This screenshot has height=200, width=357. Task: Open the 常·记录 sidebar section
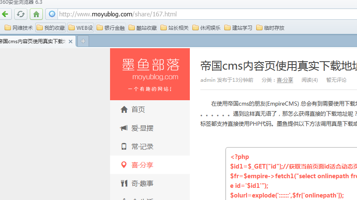click(x=150, y=146)
